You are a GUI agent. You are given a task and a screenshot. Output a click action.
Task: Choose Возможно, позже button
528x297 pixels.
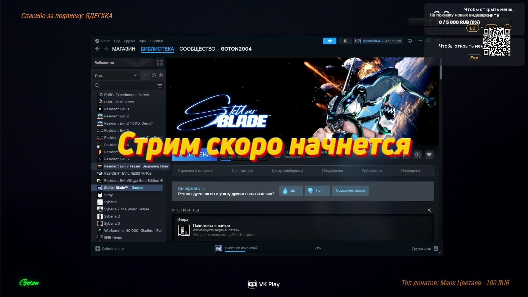[350, 191]
